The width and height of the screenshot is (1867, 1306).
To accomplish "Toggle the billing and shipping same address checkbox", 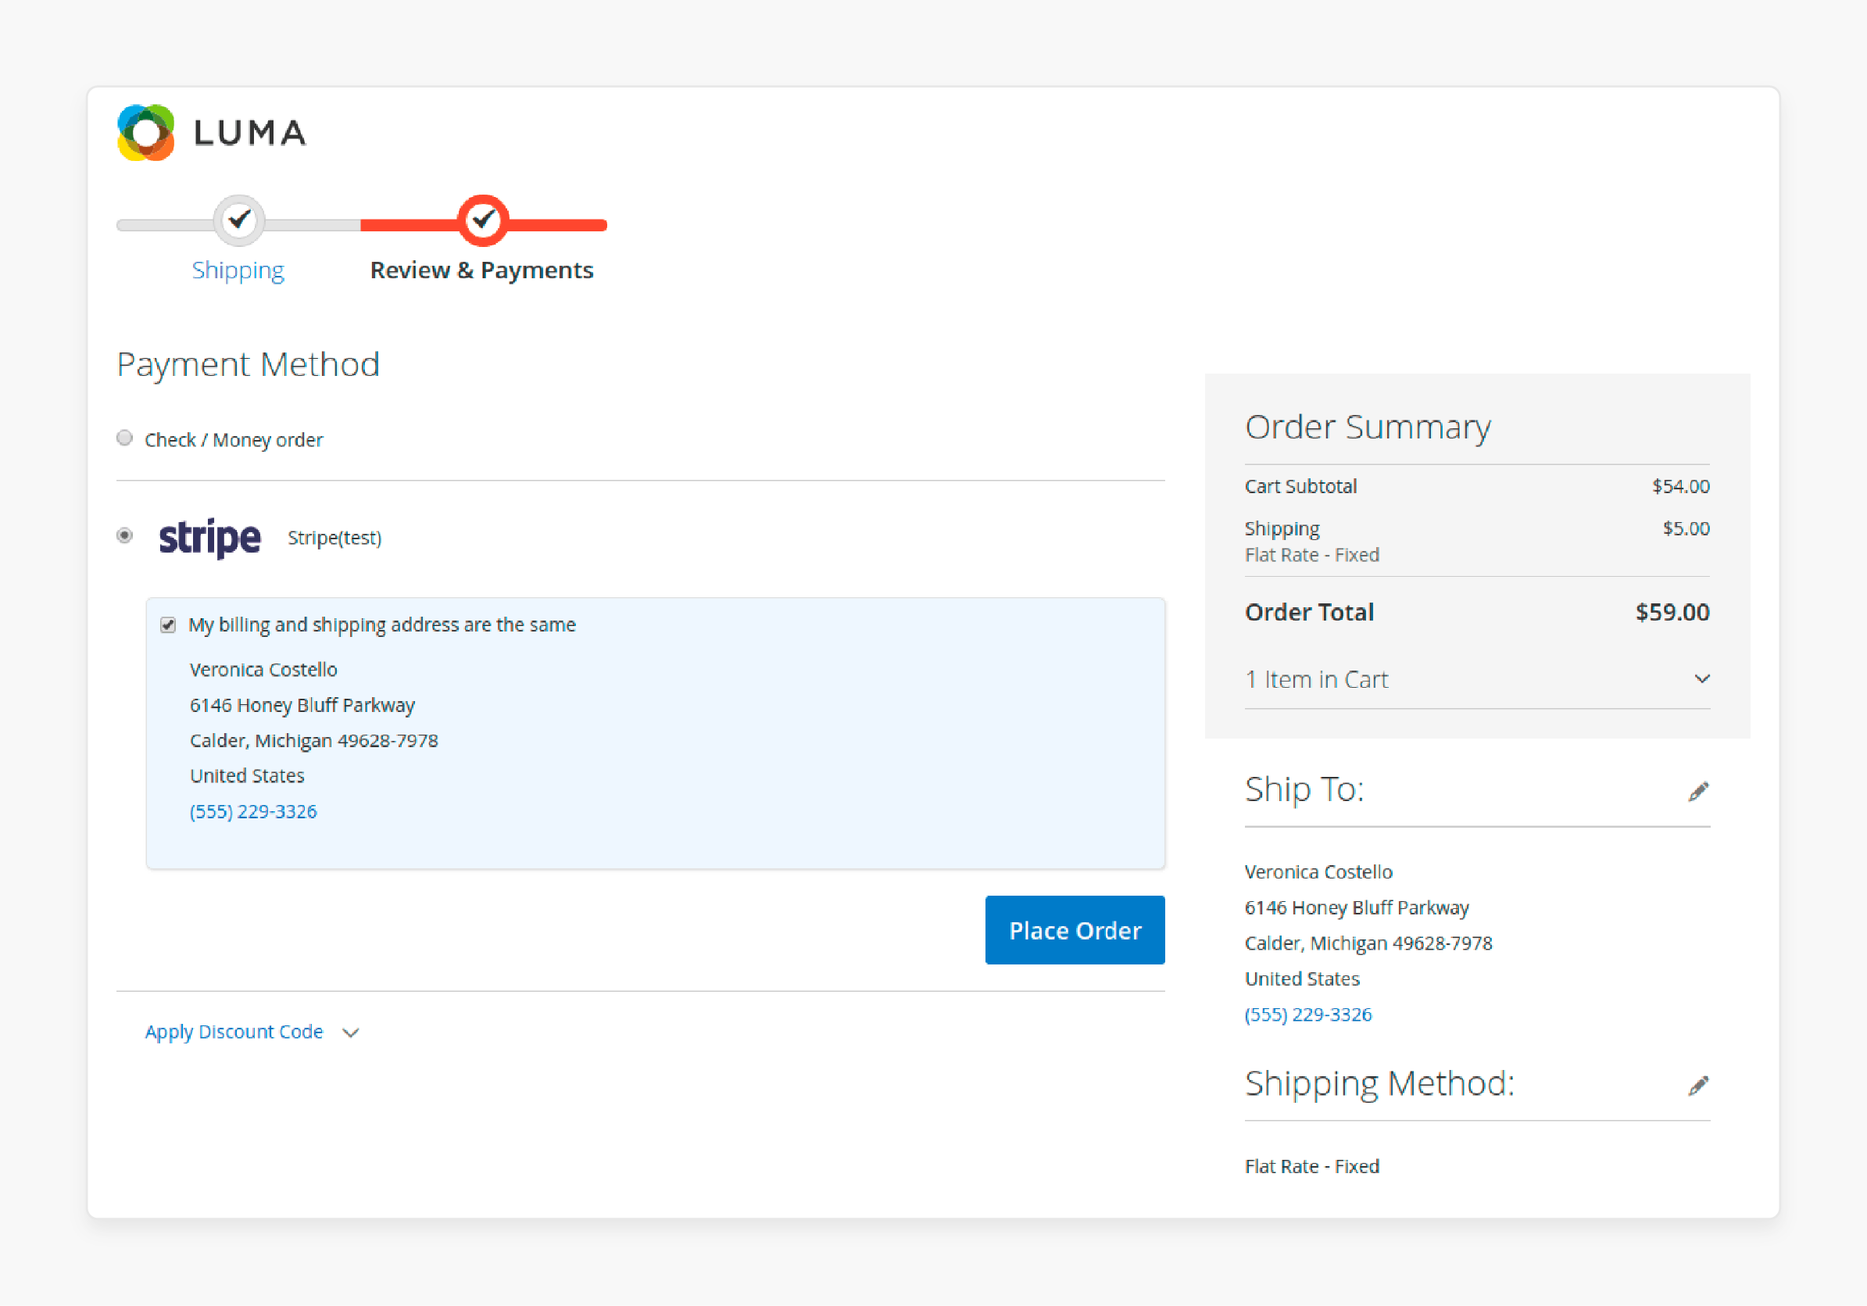I will [x=169, y=624].
